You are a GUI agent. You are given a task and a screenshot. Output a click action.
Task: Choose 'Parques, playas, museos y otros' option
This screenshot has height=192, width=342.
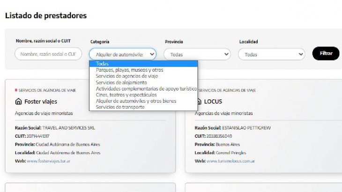(x=129, y=70)
